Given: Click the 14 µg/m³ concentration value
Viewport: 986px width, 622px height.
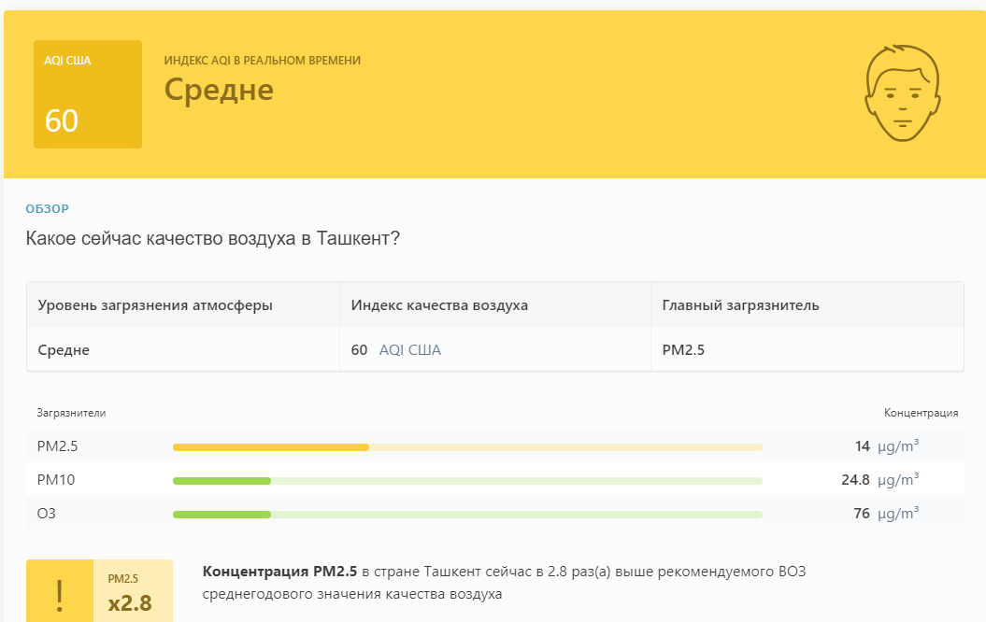Looking at the screenshot, I should click(887, 446).
